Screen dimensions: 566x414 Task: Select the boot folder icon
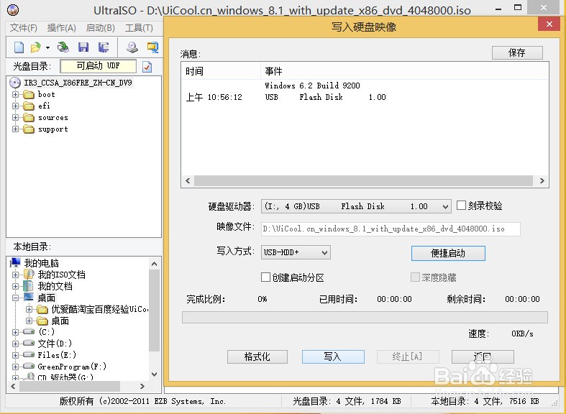[29, 95]
